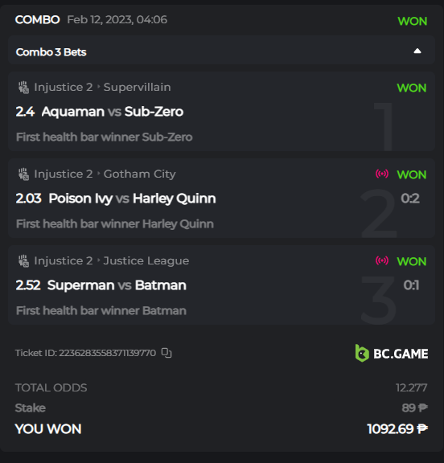Click live broadcast icon on Gotham City bet
Viewport: 444px width, 463px height.
point(382,174)
